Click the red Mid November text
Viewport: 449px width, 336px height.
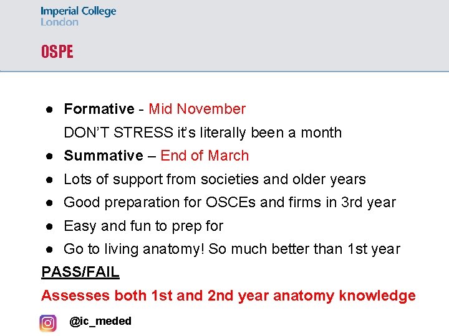[197, 110]
